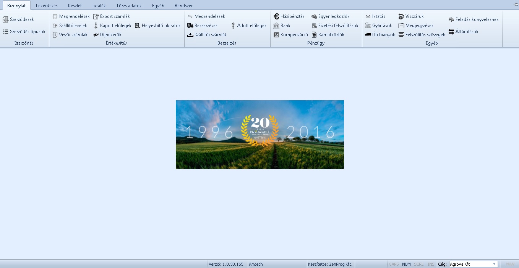
Task: Click the CAPS indicator in status bar
Action: (x=394, y=264)
